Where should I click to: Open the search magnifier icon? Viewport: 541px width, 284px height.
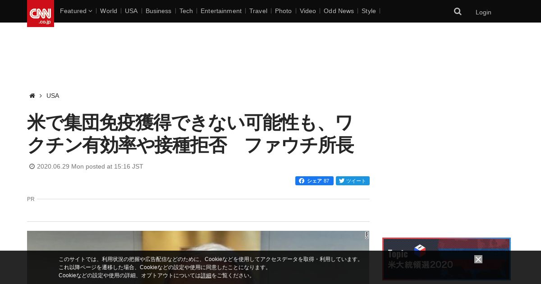click(458, 12)
